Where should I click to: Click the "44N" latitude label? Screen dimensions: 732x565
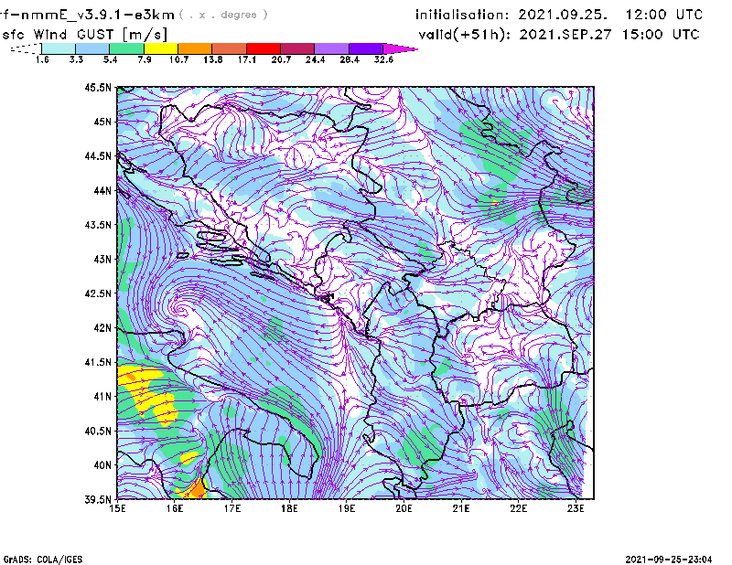point(102,190)
